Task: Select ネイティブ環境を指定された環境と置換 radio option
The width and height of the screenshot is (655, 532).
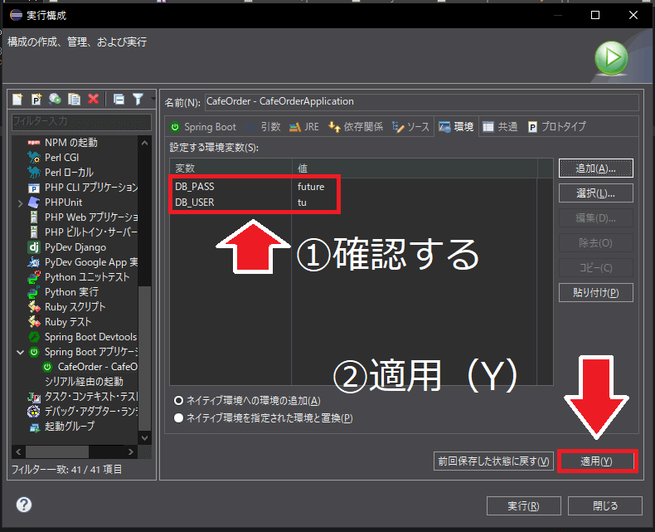Action: pos(179,418)
